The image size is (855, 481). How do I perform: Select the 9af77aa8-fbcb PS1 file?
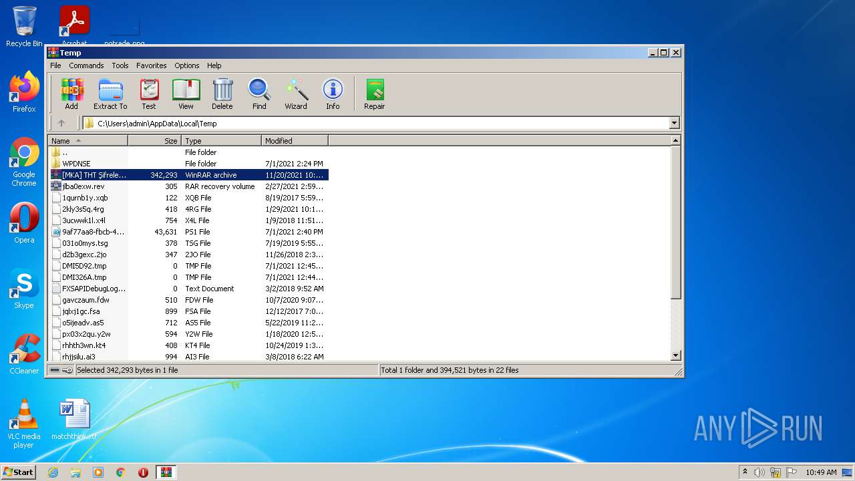(188, 232)
